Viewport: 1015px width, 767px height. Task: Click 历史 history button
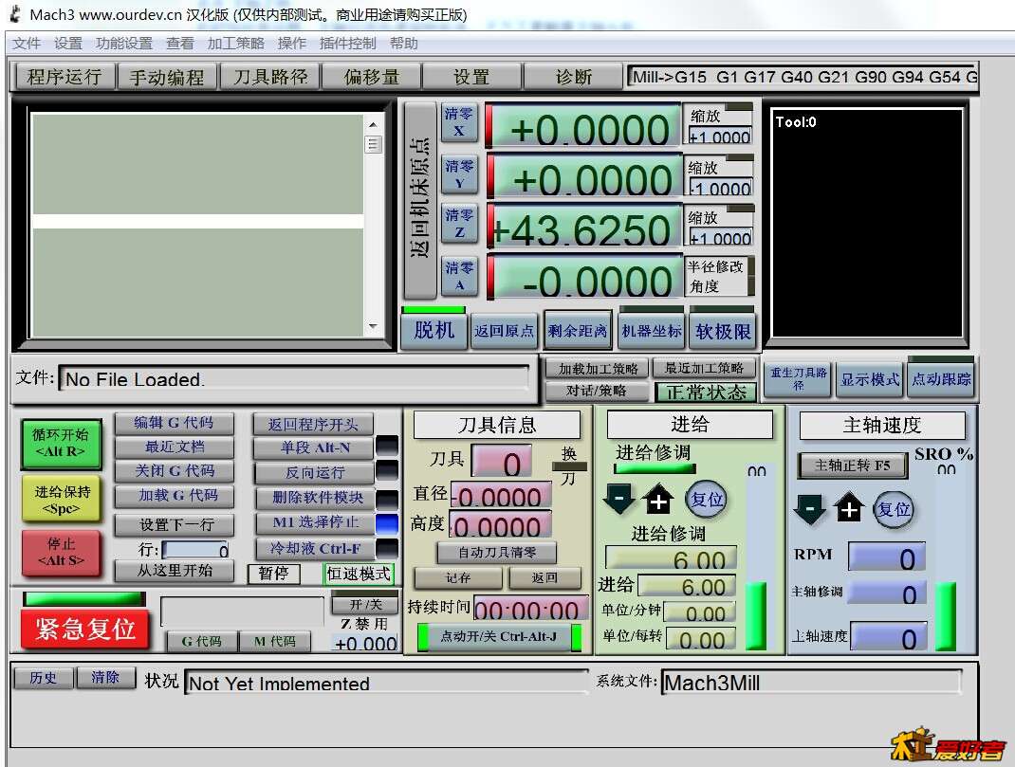click(x=43, y=677)
